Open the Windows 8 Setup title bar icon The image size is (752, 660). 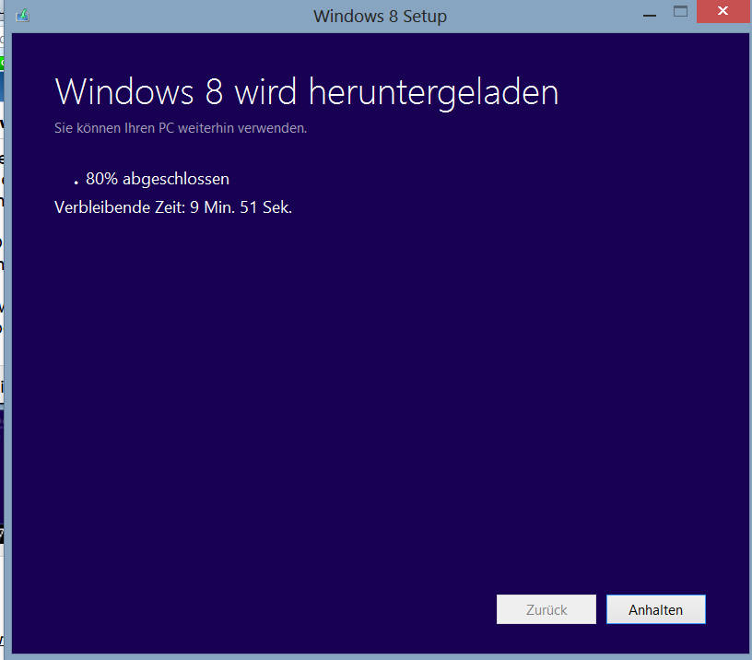[x=22, y=16]
